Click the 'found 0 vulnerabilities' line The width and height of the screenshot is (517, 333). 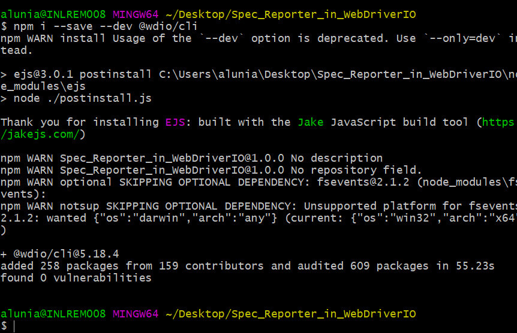click(76, 278)
